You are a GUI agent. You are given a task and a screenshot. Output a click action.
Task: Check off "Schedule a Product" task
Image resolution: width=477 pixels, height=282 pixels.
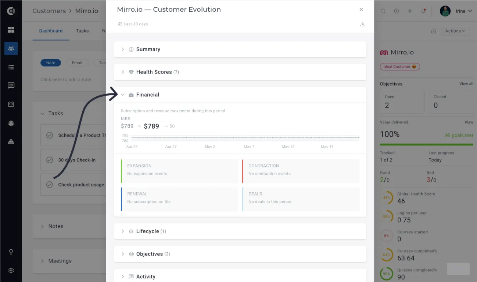tap(50, 136)
